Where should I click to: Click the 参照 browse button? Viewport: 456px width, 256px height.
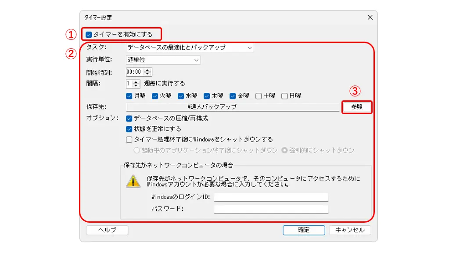357,107
